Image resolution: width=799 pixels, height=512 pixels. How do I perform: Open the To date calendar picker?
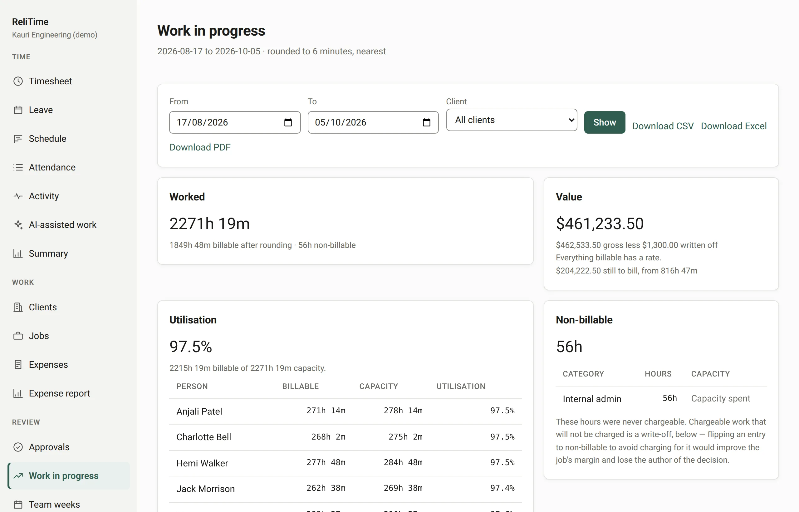click(426, 122)
